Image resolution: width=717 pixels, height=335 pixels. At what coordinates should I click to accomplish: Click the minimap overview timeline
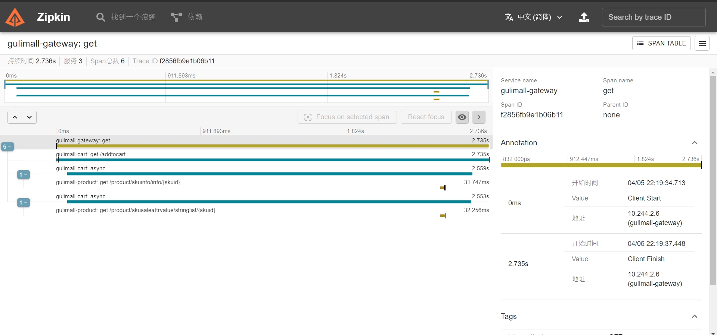246,88
